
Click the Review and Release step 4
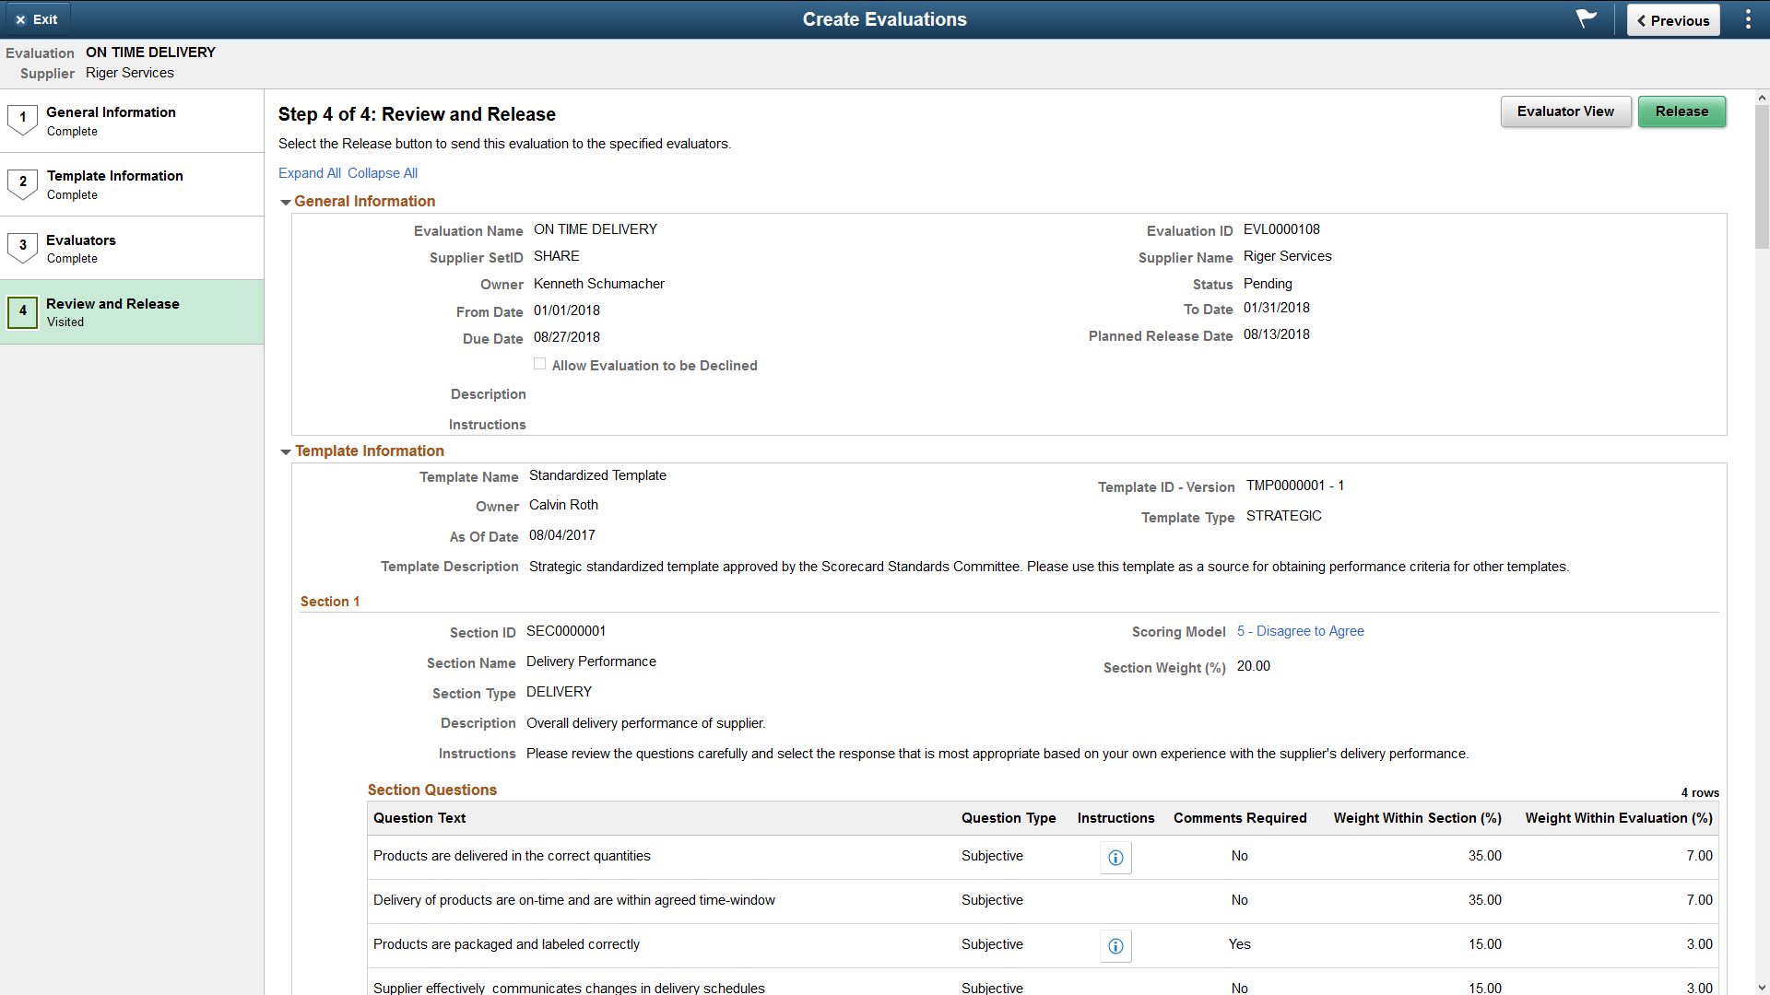[131, 312]
